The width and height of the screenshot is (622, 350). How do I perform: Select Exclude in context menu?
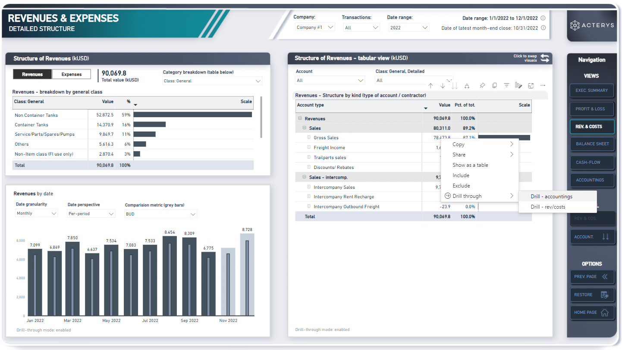(480, 186)
